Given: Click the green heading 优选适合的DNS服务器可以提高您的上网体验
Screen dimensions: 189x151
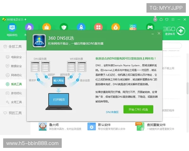Looking at the screenshot, I should 126,59.
